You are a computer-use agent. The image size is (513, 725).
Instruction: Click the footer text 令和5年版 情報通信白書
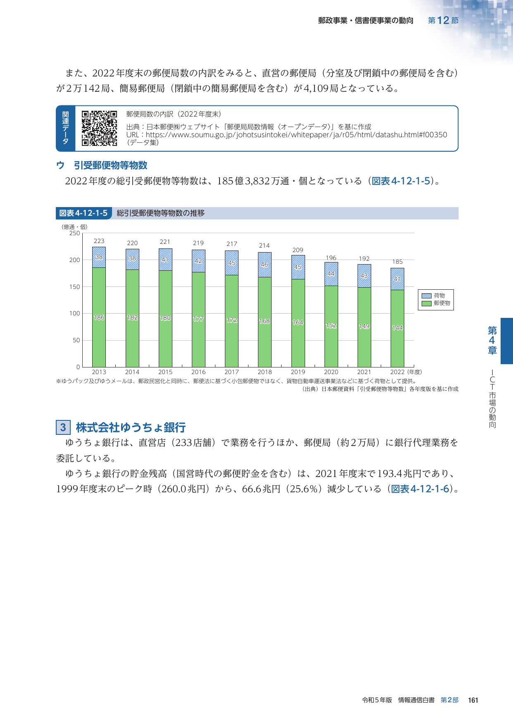click(398, 700)
